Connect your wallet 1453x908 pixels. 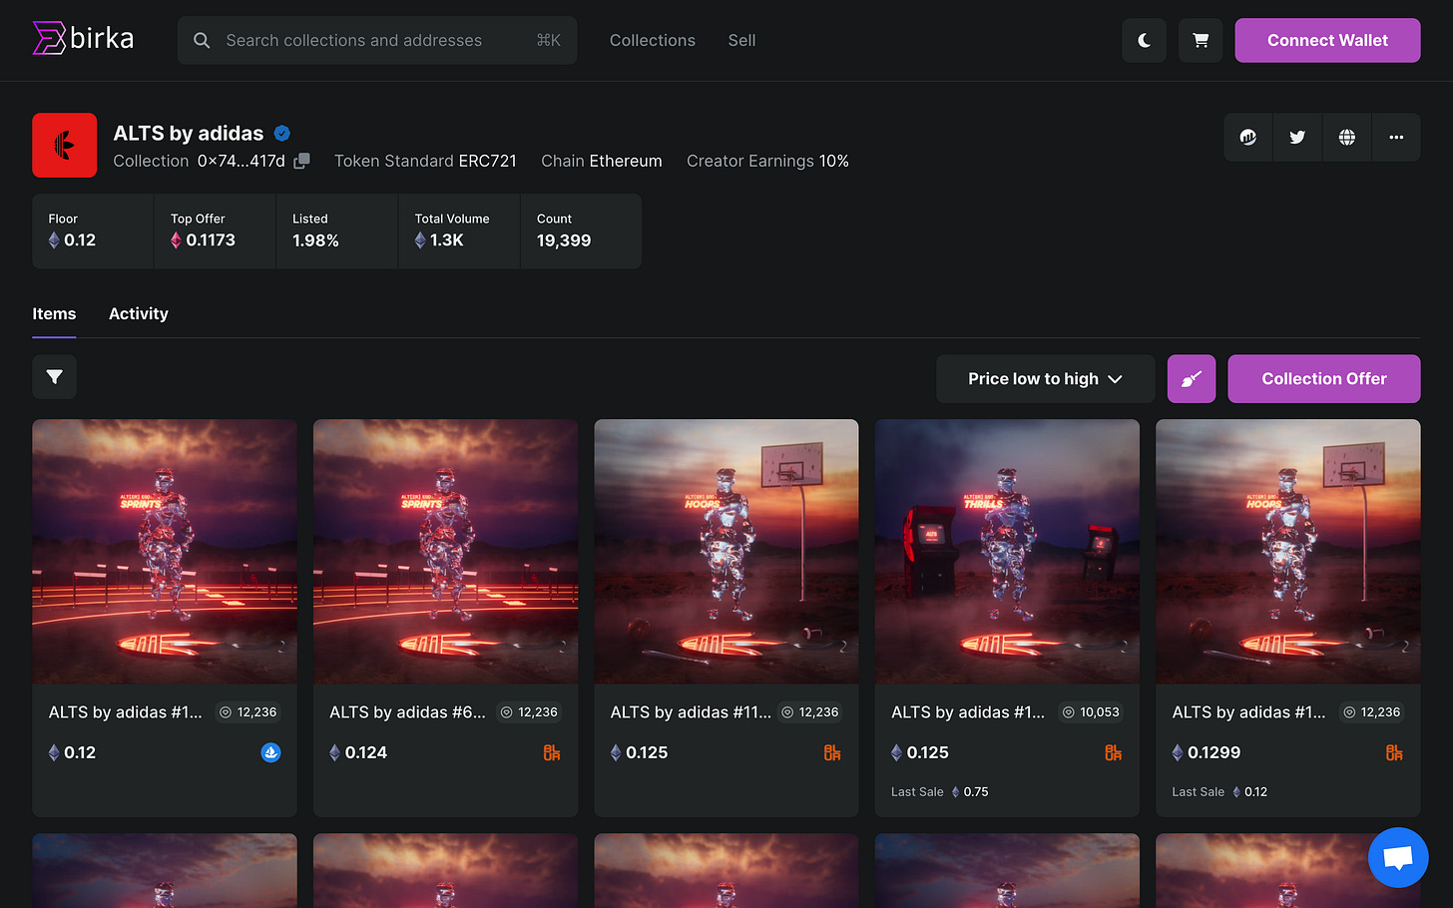1327,40
